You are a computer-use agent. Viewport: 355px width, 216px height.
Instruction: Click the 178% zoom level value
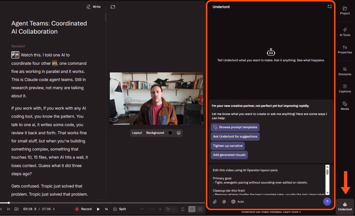pyautogui.click(x=151, y=209)
